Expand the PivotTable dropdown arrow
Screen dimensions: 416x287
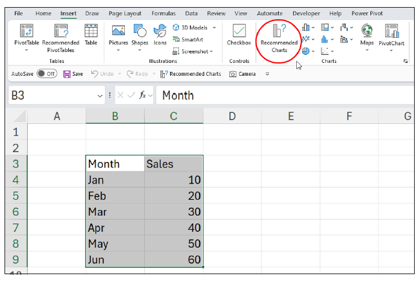(x=26, y=50)
